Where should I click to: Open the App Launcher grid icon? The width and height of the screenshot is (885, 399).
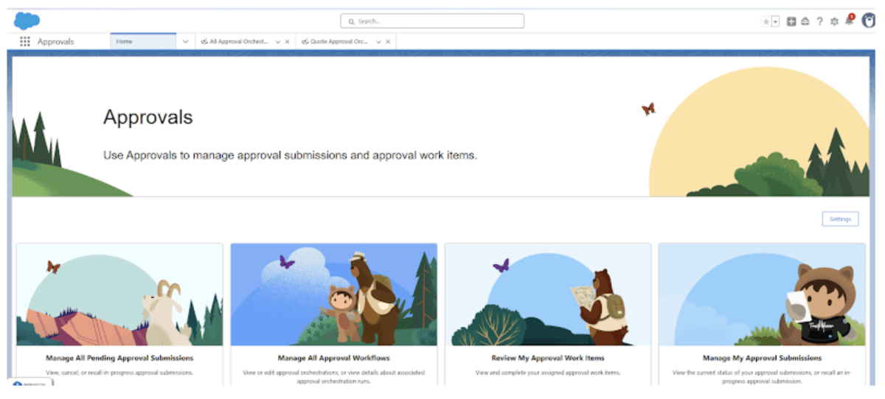coord(25,42)
